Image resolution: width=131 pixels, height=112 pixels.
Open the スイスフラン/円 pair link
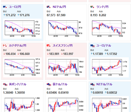(62, 46)
